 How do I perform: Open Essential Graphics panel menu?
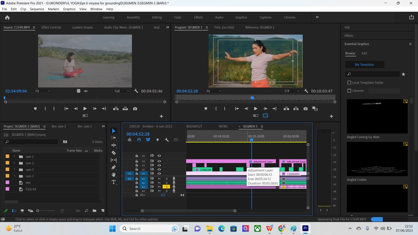pyautogui.click(x=410, y=44)
